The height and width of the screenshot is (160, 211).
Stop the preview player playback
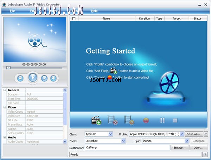point(44,78)
